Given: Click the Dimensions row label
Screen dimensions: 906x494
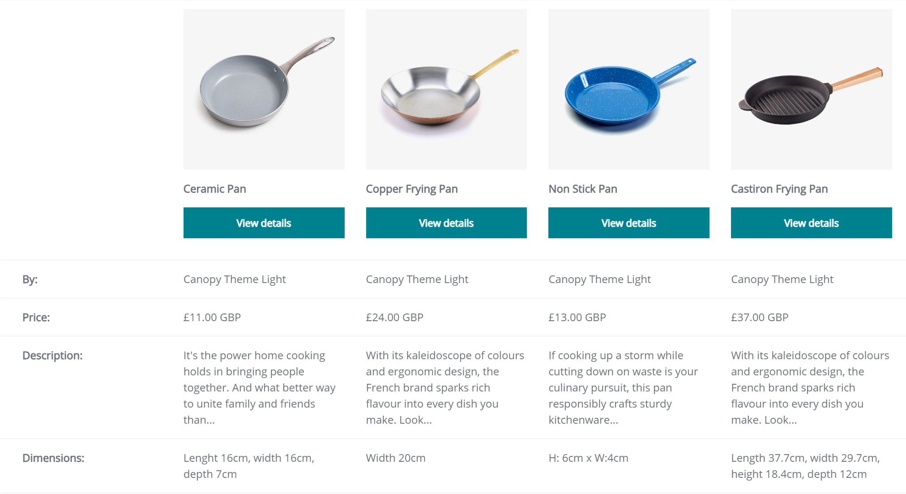Looking at the screenshot, I should click(53, 458).
